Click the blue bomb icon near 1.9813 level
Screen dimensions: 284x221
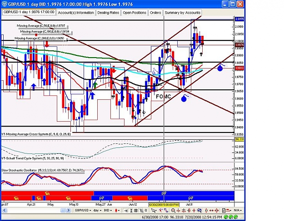[x=220, y=68]
